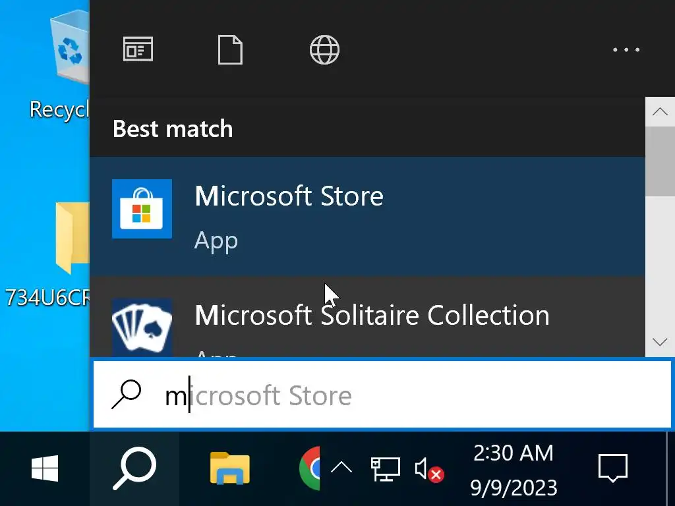Click the up arrow on results scrollbar
The height and width of the screenshot is (506, 675).
pyautogui.click(x=660, y=112)
